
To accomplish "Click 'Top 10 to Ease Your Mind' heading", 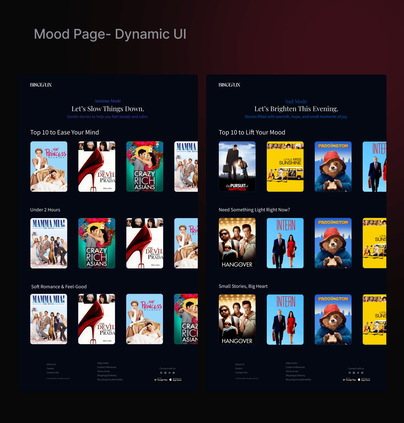I will click(x=65, y=132).
